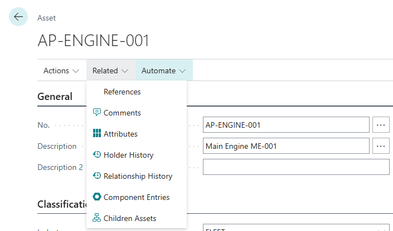This screenshot has height=231, width=393.
Task: Click the Holder History clock icon
Action: click(97, 155)
